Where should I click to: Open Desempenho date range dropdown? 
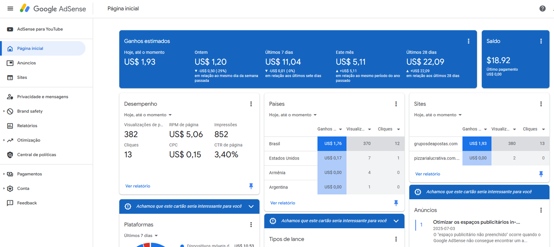(148, 115)
